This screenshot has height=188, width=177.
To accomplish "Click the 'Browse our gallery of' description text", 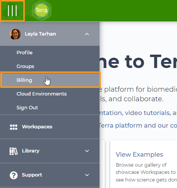I will point(141,165).
